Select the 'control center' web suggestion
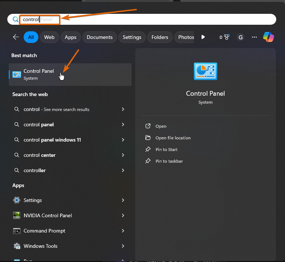The height and width of the screenshot is (262, 285). [x=70, y=155]
